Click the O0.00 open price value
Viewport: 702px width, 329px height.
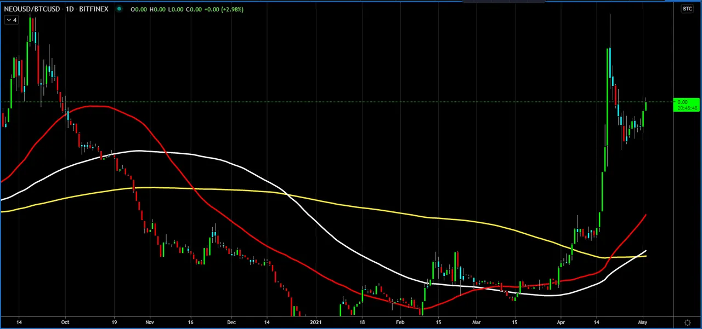139,9
